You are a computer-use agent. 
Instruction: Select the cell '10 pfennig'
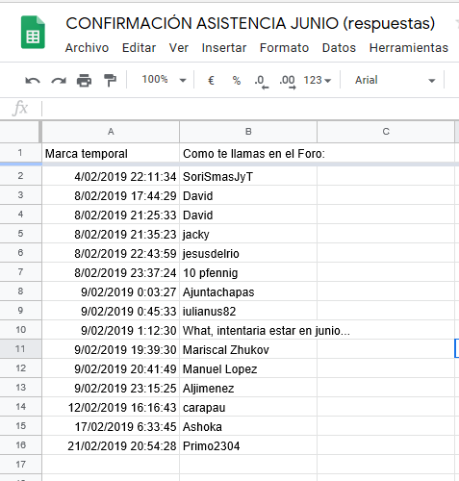click(248, 272)
